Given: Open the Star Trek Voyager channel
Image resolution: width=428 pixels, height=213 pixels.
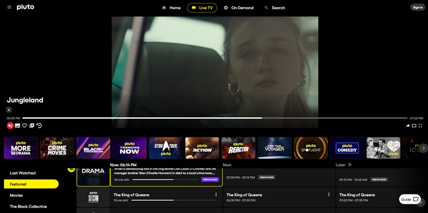Looking at the screenshot, I should pos(275,148).
